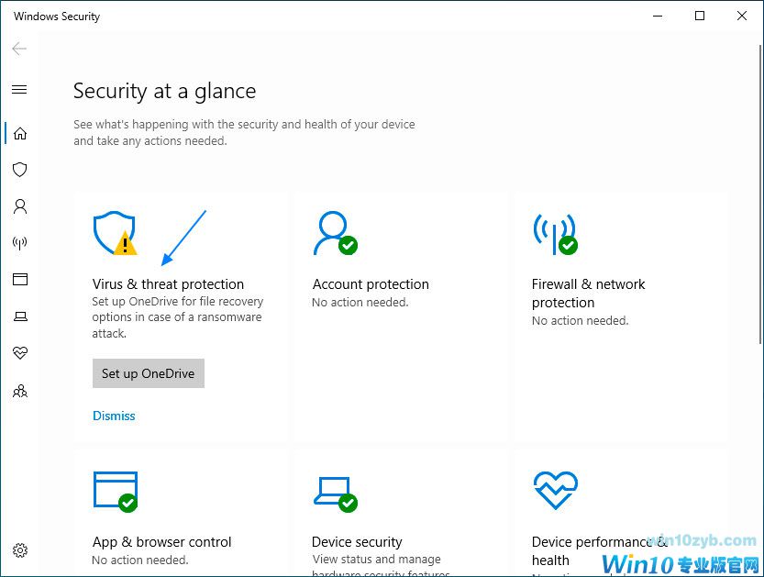The height and width of the screenshot is (577, 764).
Task: Select the home icon in the sidebar
Action: click(x=20, y=132)
